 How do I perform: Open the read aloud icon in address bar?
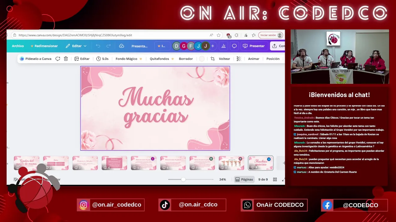click(x=211, y=35)
